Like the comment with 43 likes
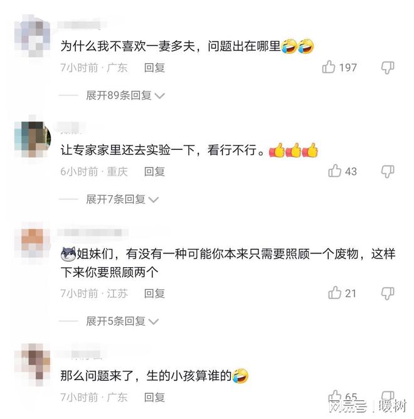Screen dimensions: 414x419 334,171
